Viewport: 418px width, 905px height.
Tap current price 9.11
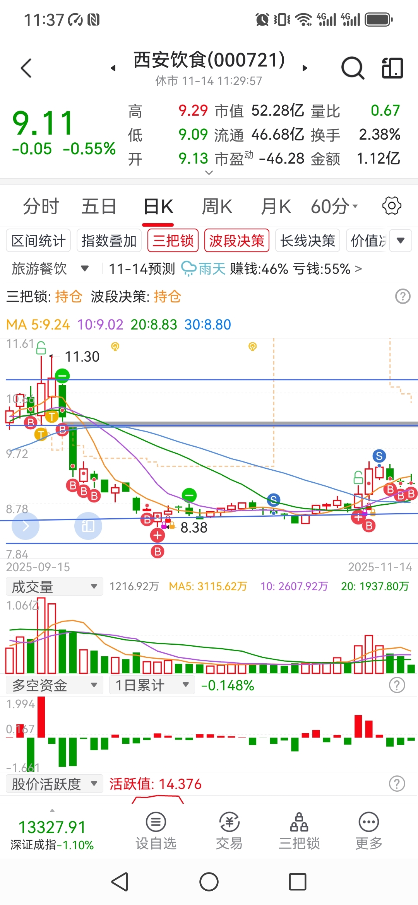(x=43, y=123)
